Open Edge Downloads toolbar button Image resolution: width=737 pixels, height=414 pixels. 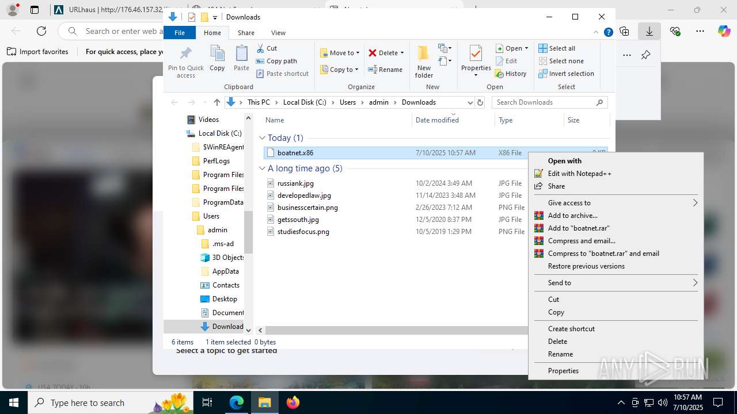pos(649,31)
